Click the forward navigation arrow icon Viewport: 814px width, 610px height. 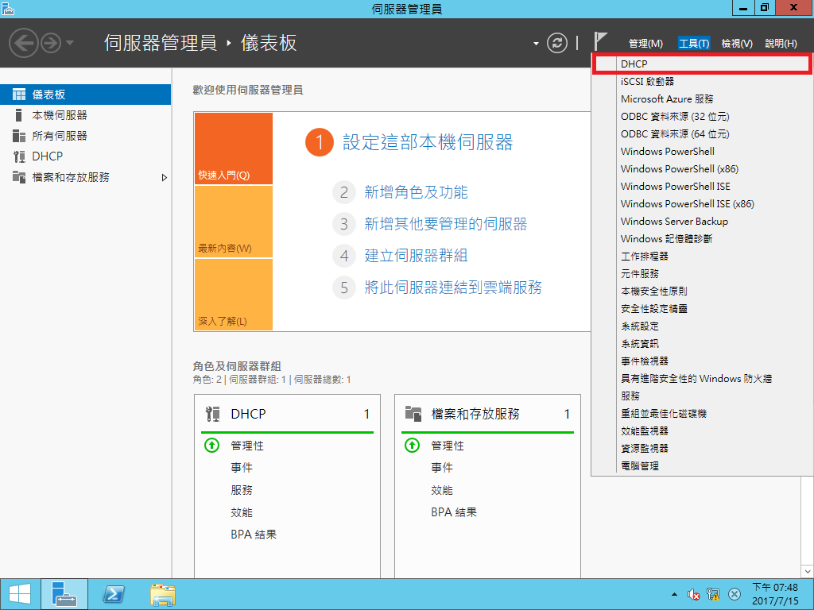click(51, 43)
